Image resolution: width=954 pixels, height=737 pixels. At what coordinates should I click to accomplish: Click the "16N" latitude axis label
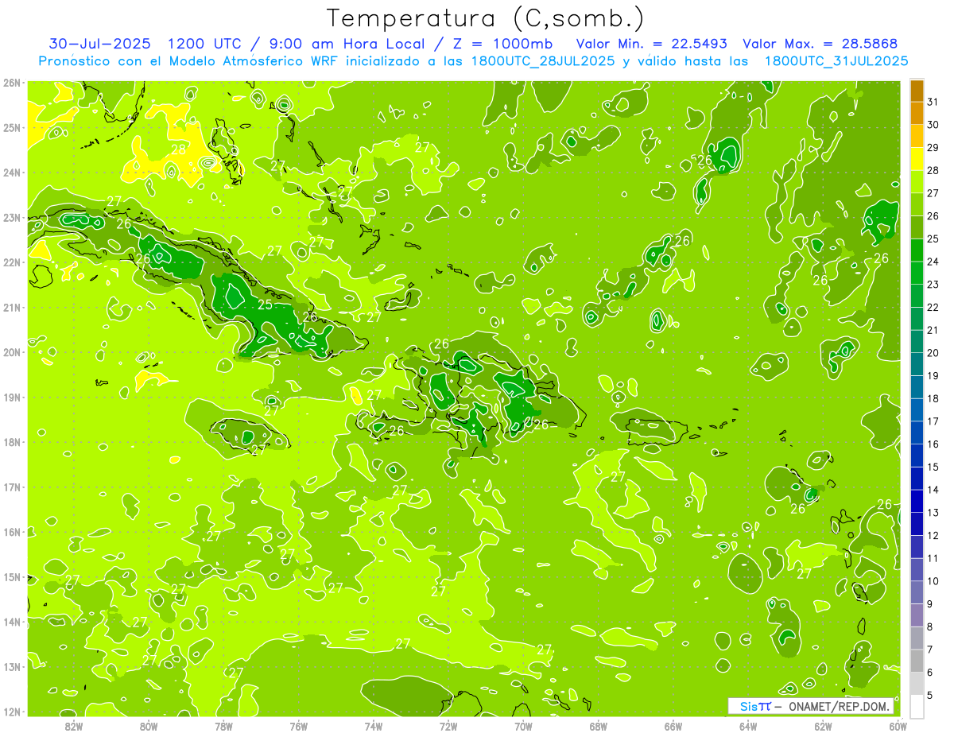tap(12, 532)
